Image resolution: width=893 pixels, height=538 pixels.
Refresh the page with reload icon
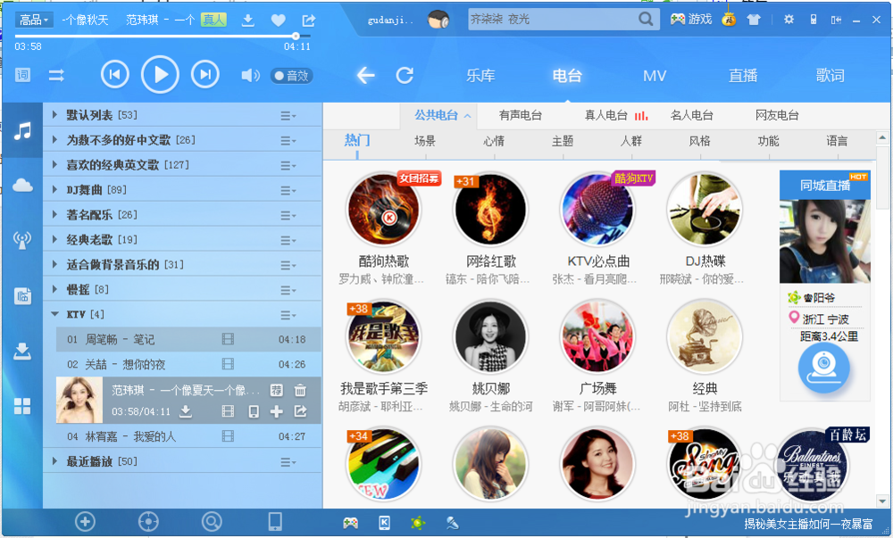(x=405, y=75)
